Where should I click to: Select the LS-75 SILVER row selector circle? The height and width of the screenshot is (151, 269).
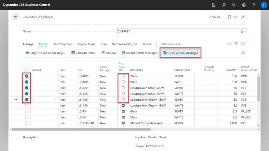[x=26, y=111]
